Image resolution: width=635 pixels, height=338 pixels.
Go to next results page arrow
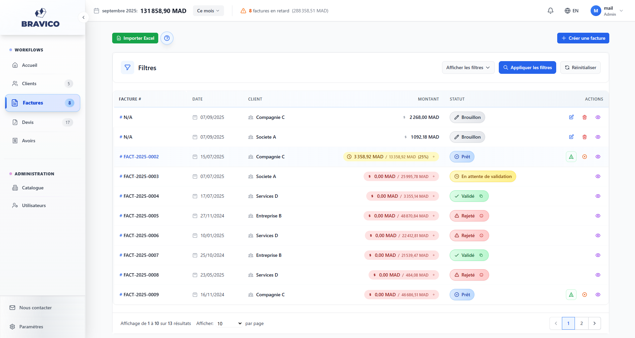pos(595,323)
